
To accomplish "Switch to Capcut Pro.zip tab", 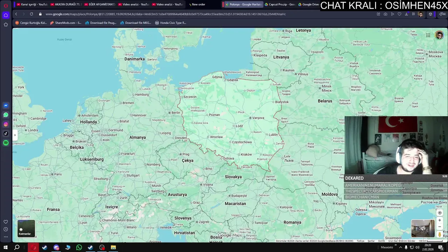I will [x=280, y=5].
